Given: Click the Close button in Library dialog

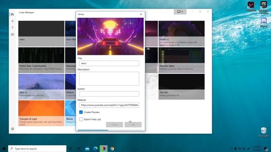Looking at the screenshot, I should click(114, 125).
